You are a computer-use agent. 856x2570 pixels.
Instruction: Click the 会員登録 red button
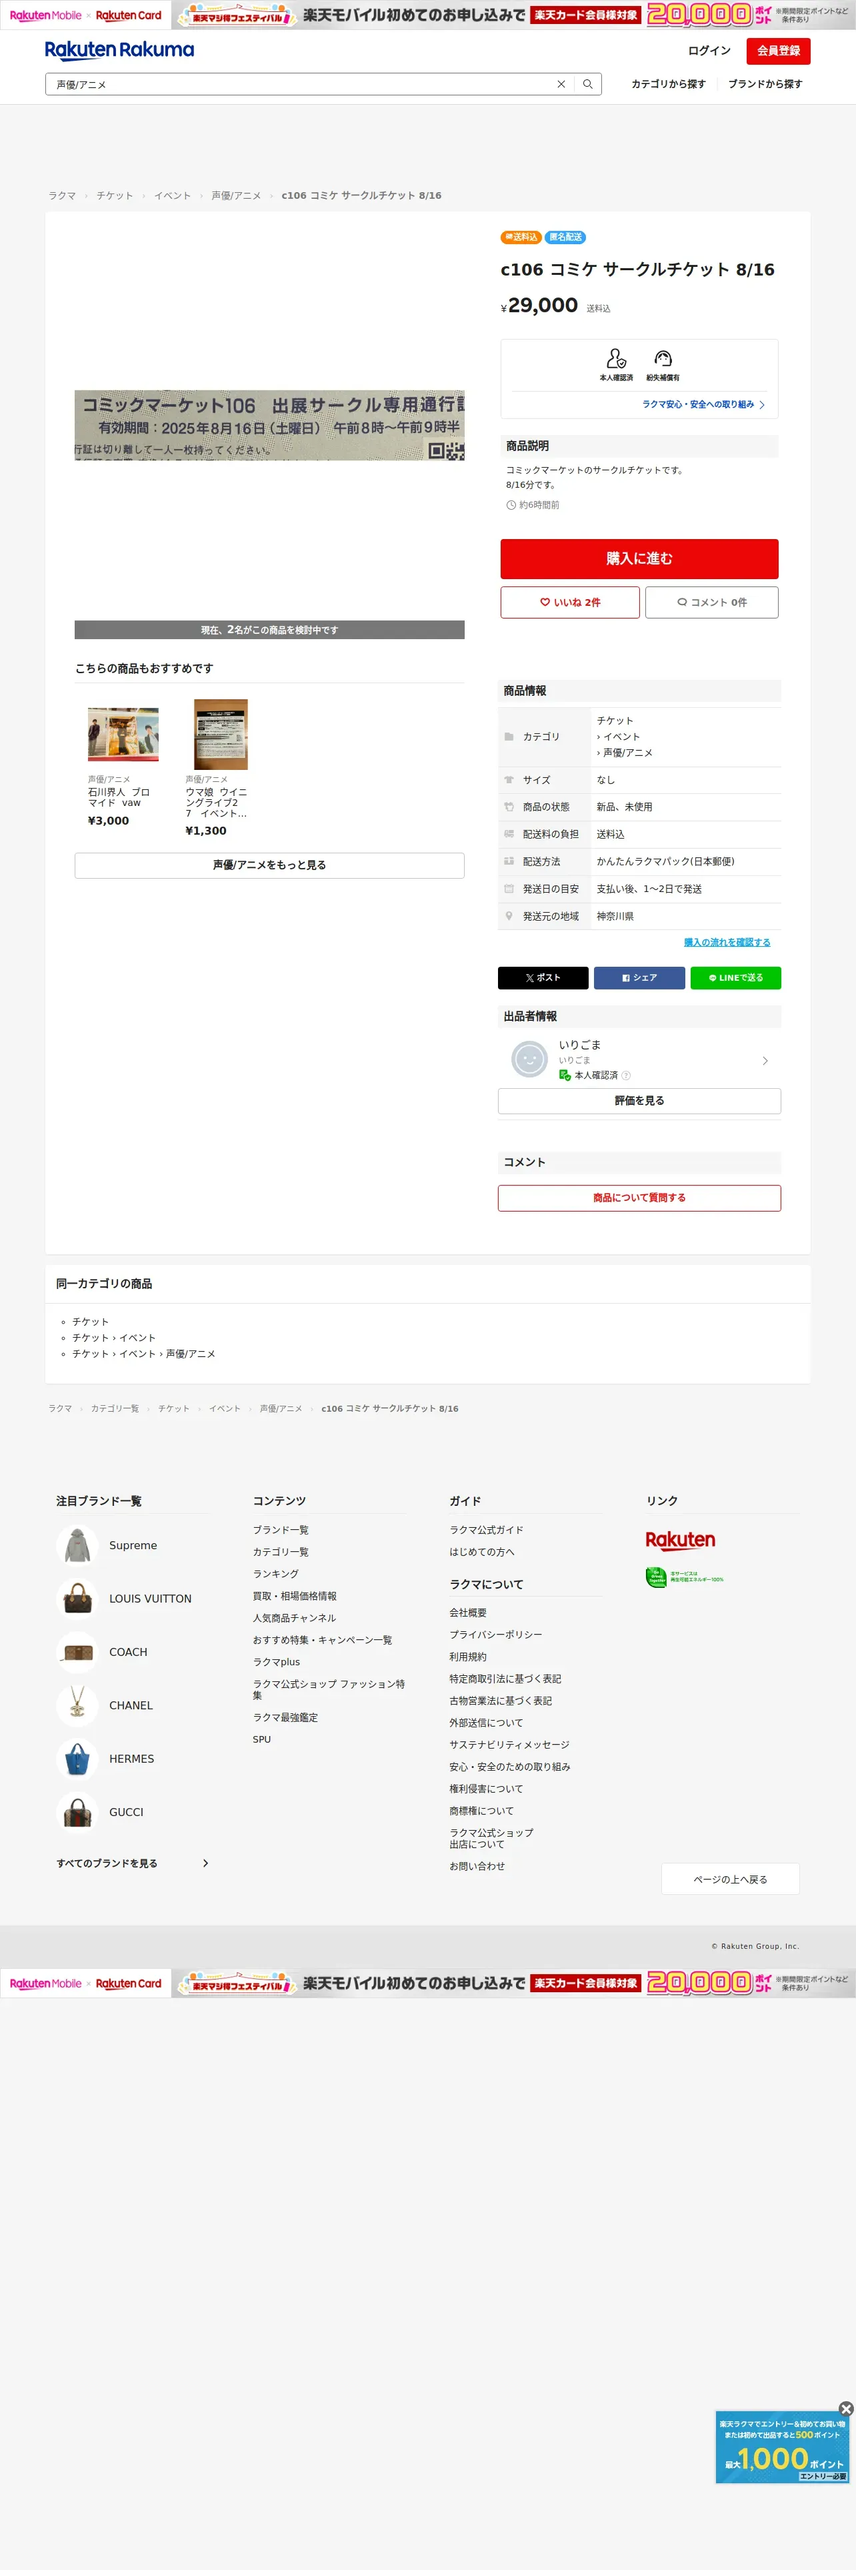pos(778,51)
